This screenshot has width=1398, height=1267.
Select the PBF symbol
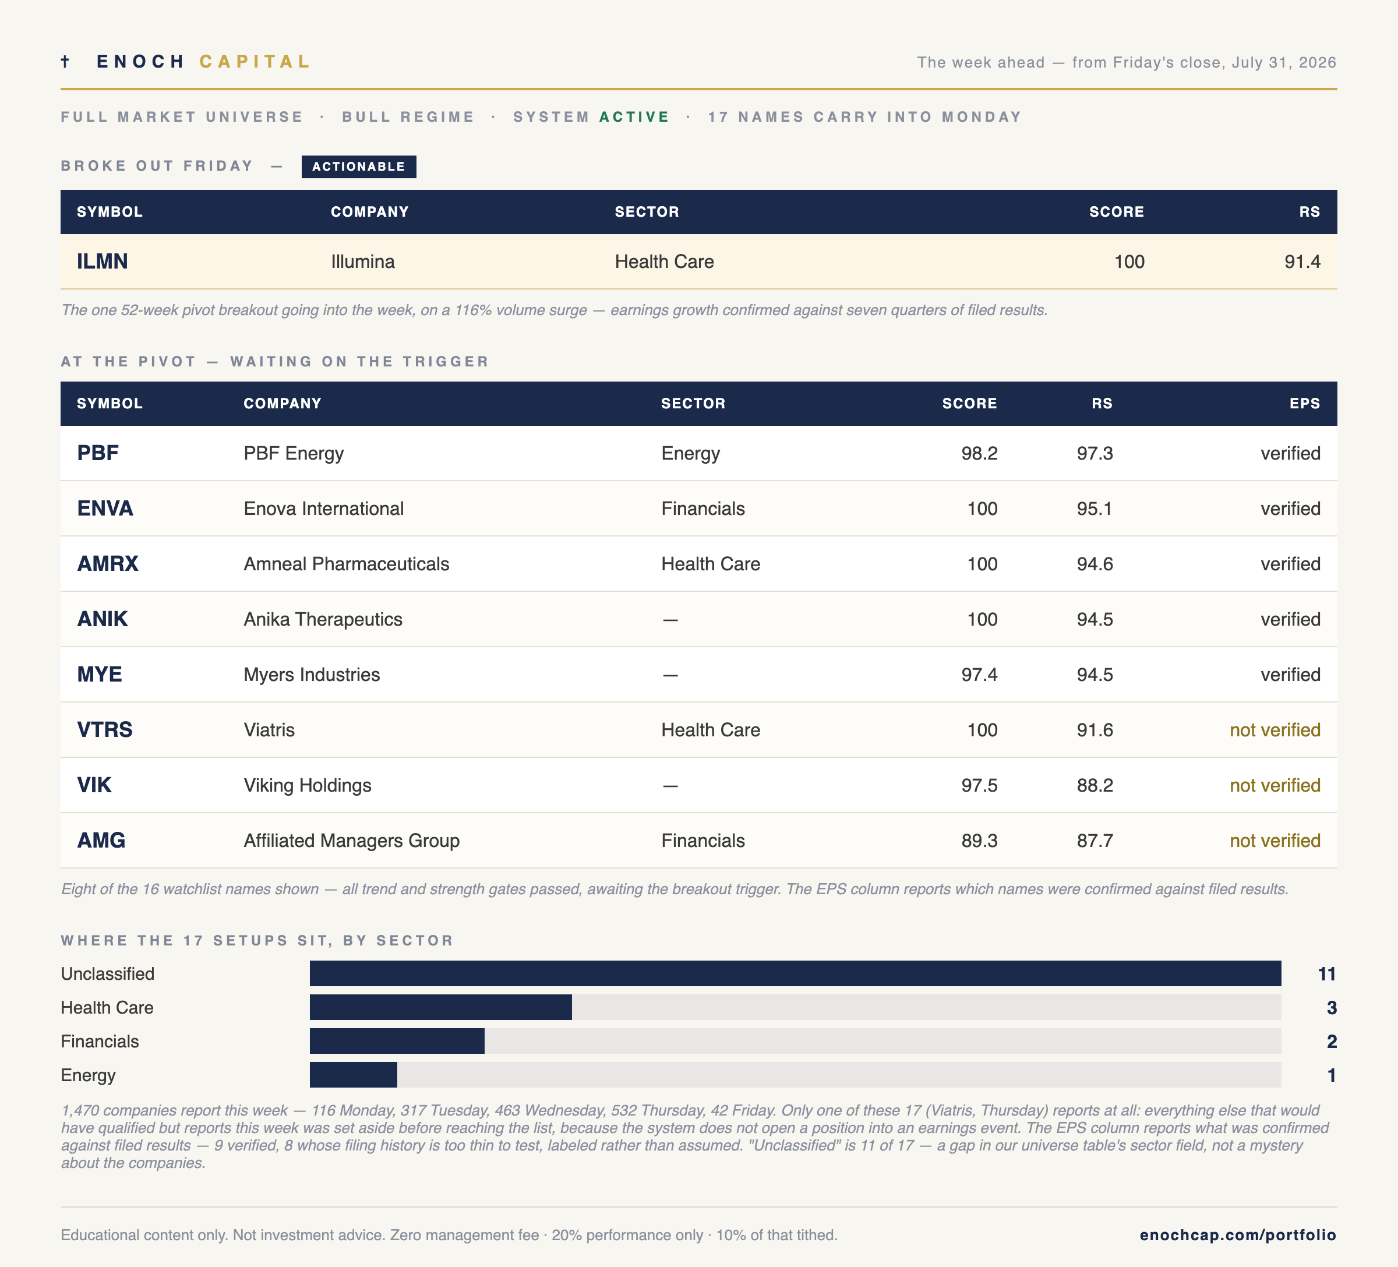(98, 453)
